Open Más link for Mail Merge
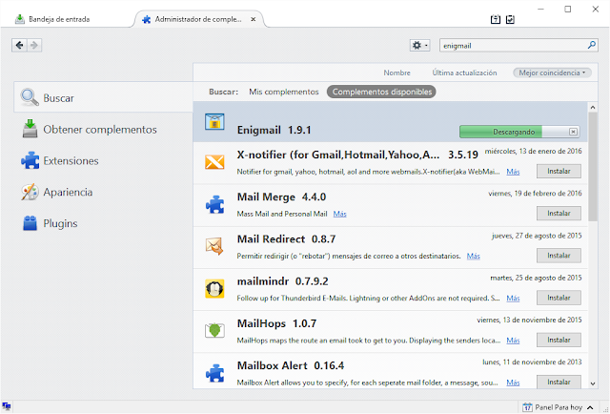 coord(339,214)
